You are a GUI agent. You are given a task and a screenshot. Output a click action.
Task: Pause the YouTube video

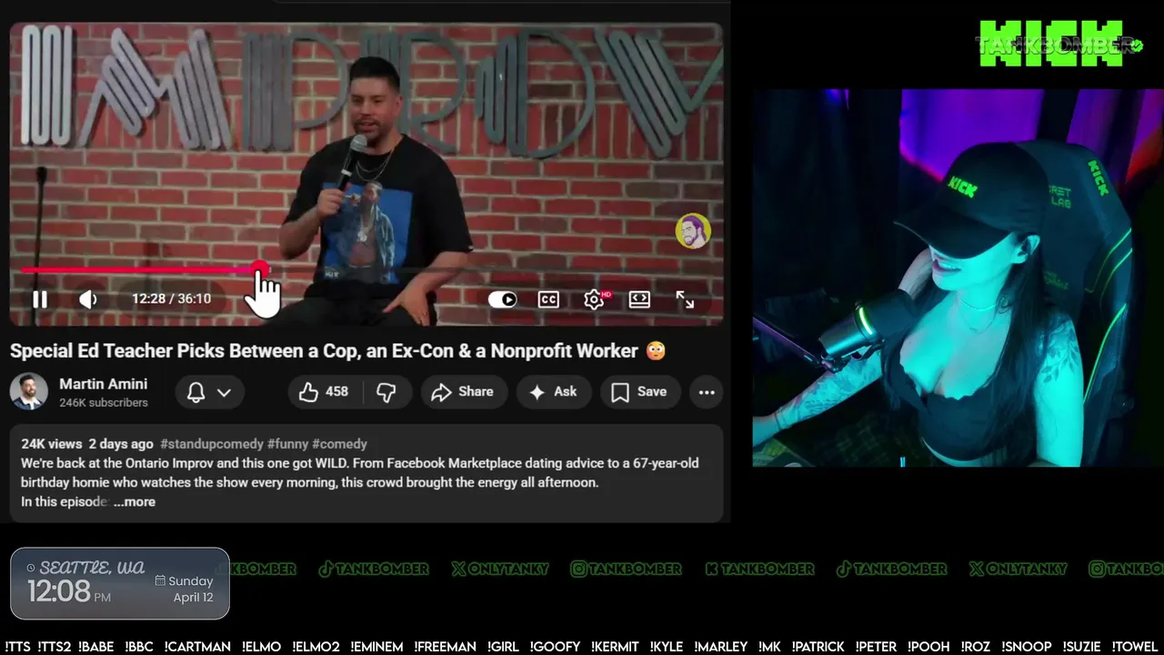click(x=40, y=298)
